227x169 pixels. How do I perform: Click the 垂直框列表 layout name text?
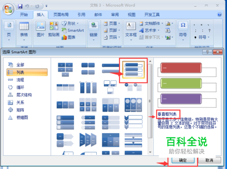167,114
